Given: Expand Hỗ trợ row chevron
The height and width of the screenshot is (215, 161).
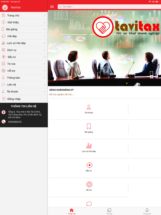Looking at the screenshot, I should [44, 71].
